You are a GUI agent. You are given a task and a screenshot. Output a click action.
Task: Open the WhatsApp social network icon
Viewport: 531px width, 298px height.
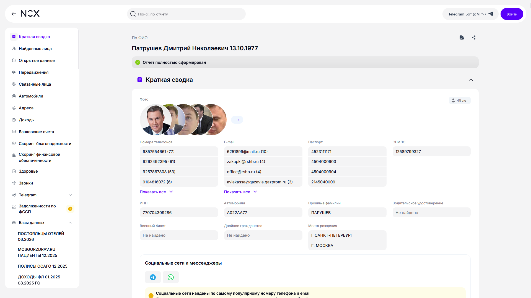click(x=171, y=277)
